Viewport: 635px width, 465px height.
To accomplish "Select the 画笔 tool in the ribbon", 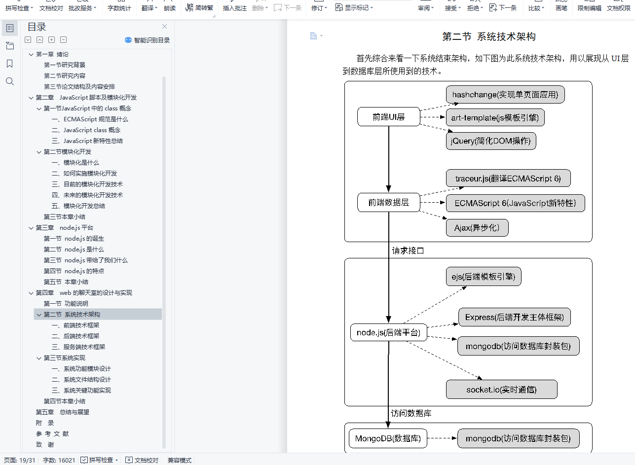I will 561,8.
